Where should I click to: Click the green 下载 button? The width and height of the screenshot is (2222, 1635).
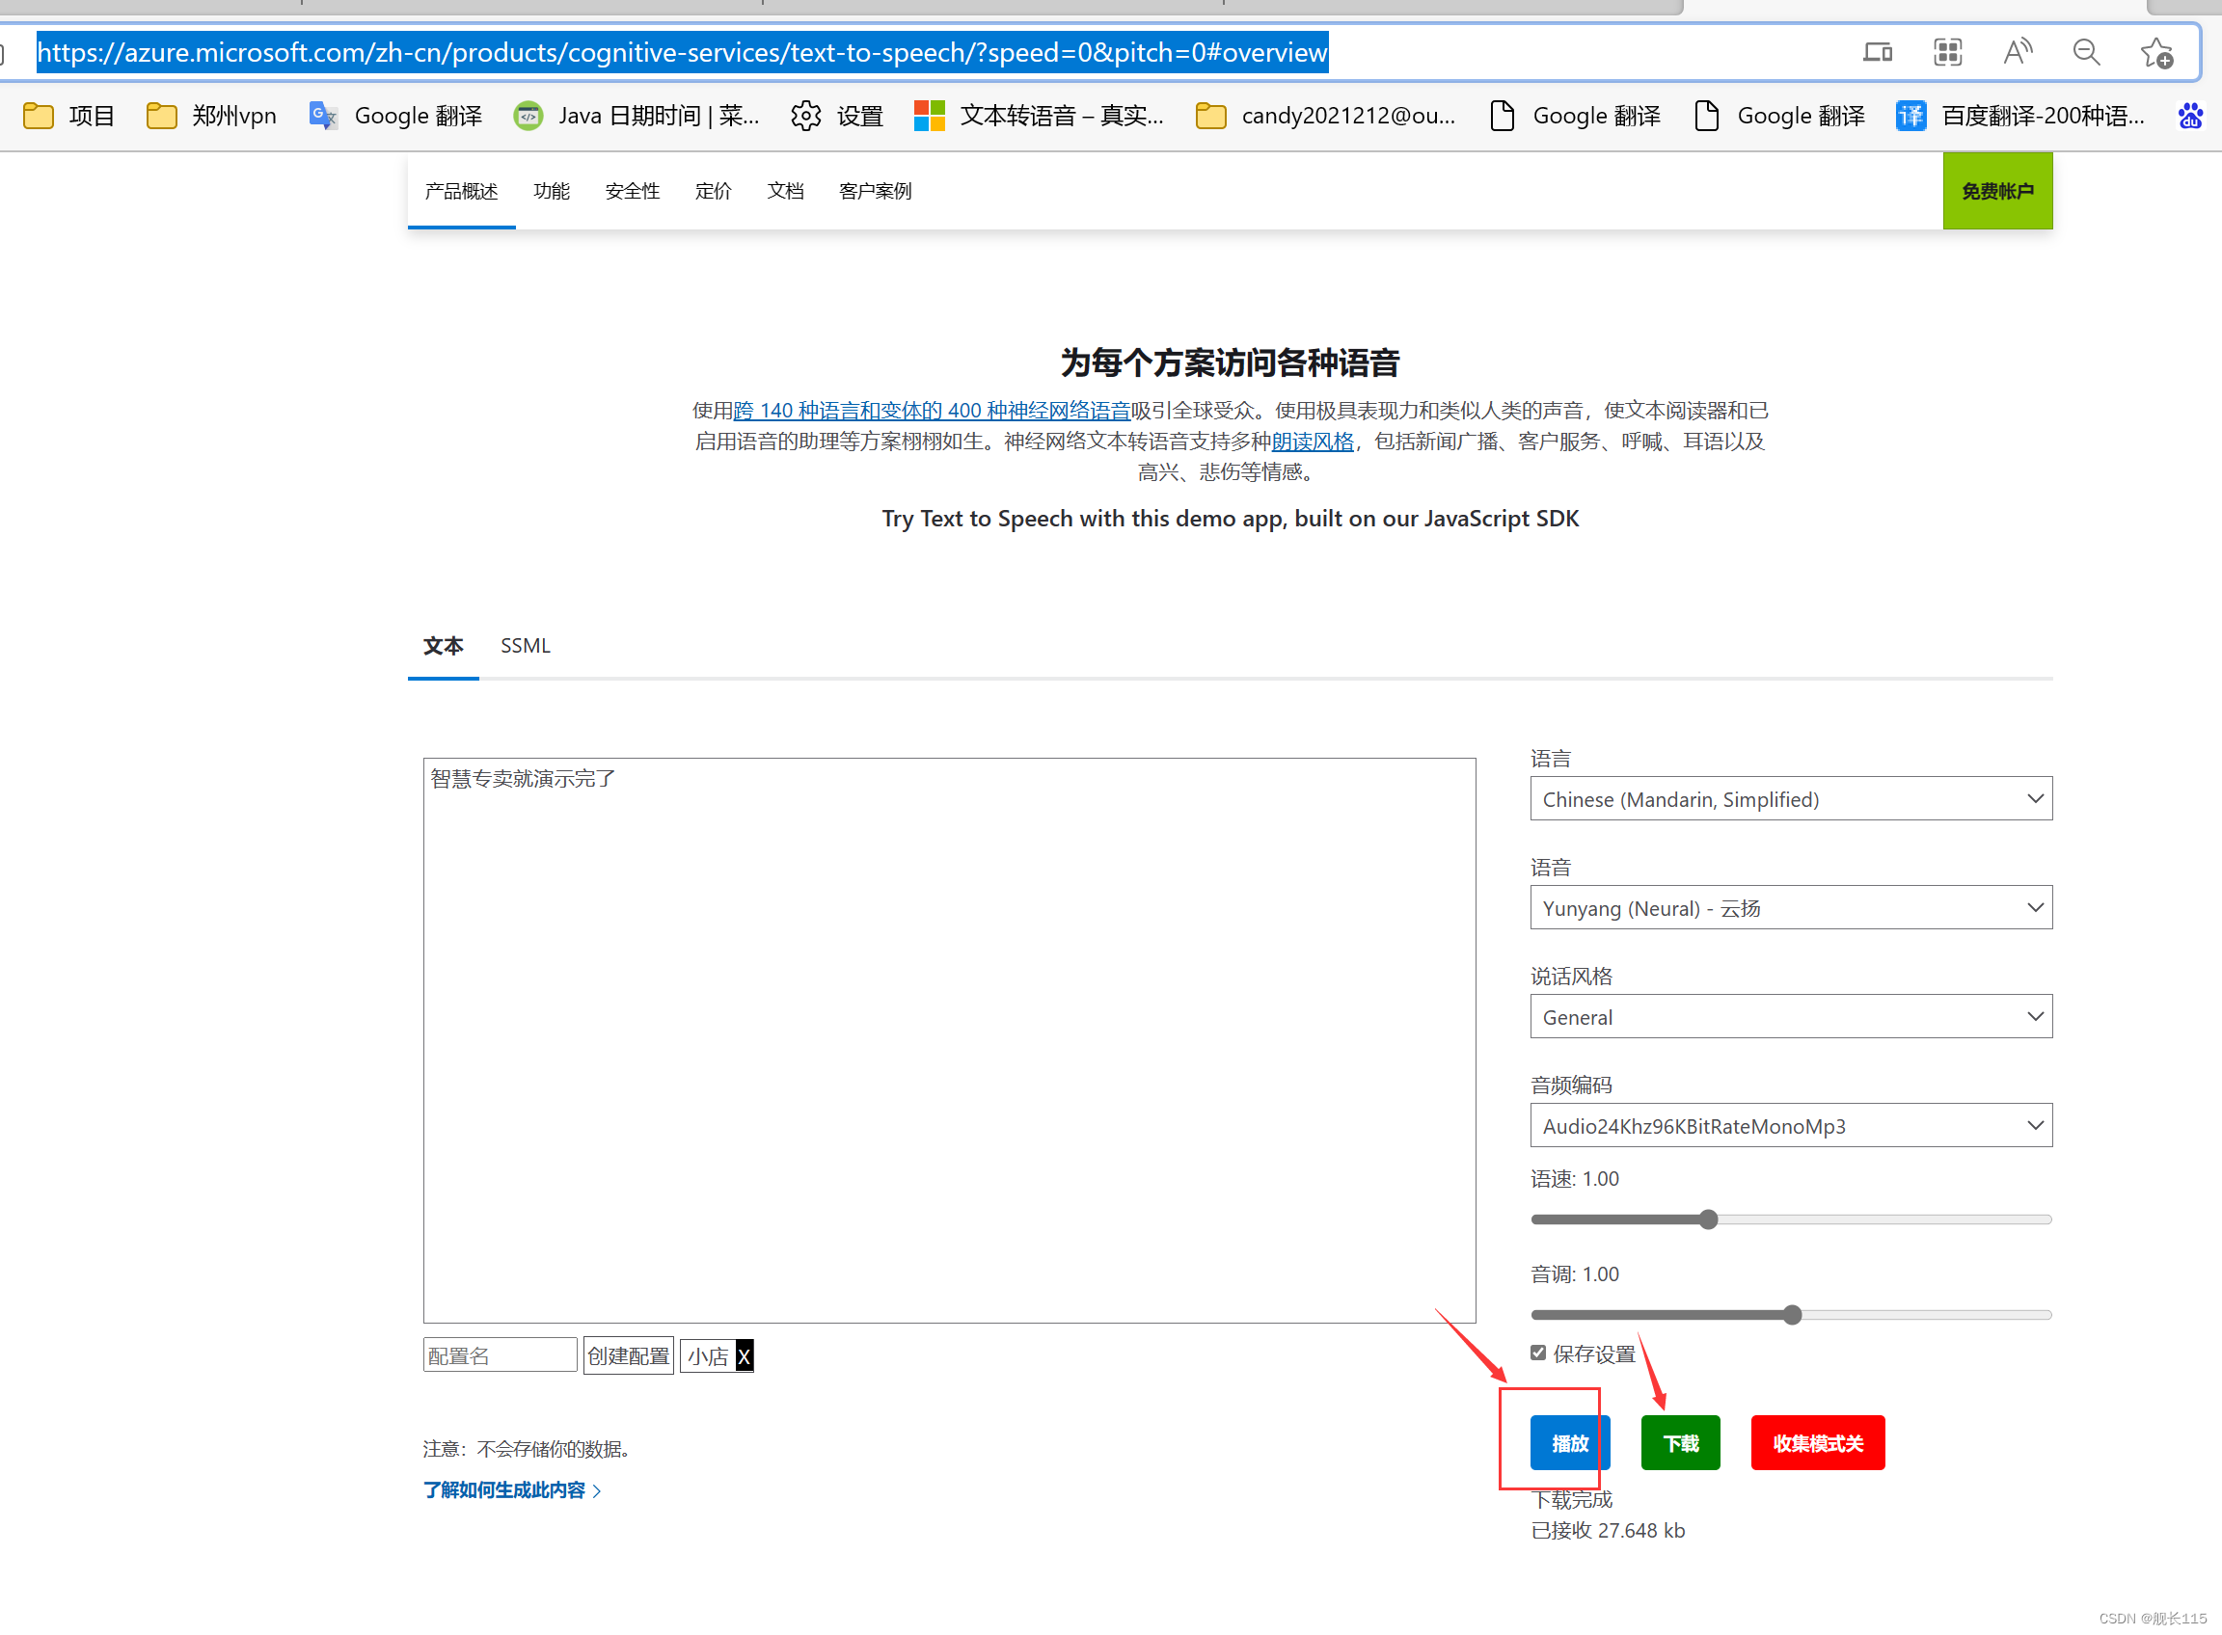(x=1680, y=1443)
